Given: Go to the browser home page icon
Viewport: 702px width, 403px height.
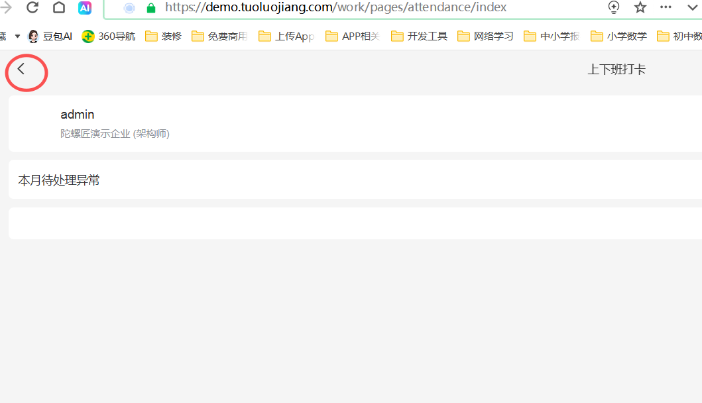Looking at the screenshot, I should (x=59, y=8).
